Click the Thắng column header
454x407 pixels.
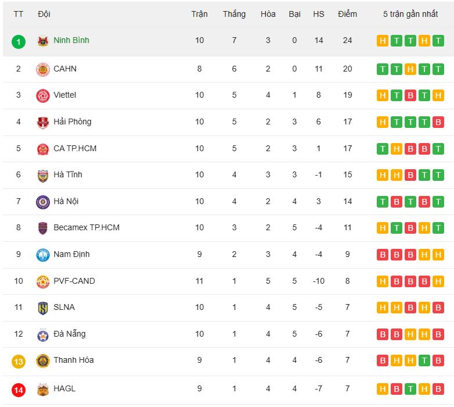tap(234, 14)
